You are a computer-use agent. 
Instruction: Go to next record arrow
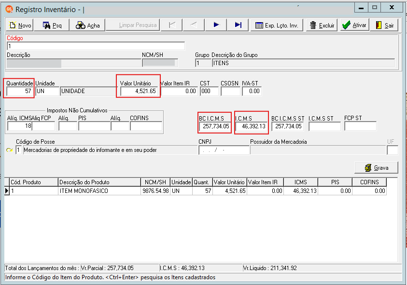point(216,25)
